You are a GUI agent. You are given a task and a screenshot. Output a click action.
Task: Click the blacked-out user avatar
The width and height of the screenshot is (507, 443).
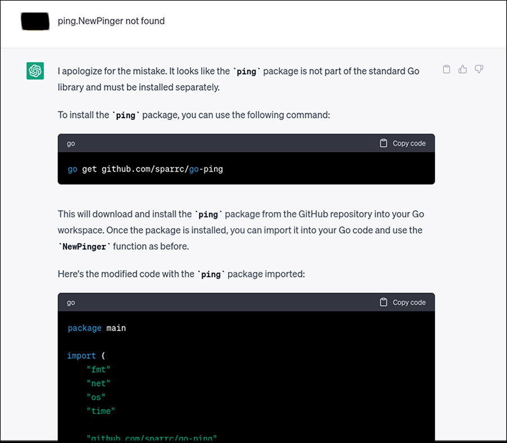[x=35, y=21]
